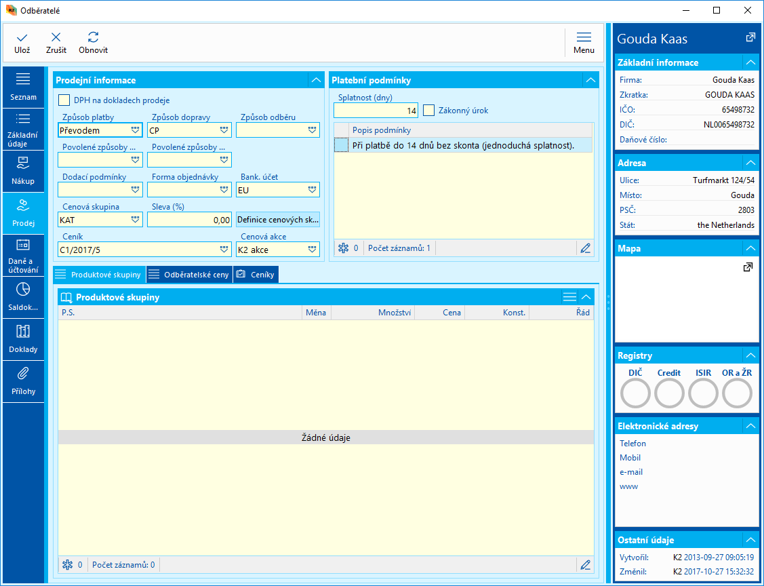The image size is (764, 586).
Task: Click the Cena column header
Action: point(440,313)
